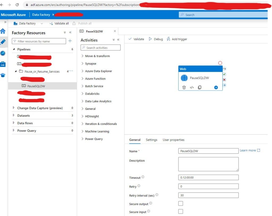
Task: Switch to the Settings tab
Action: point(151,140)
